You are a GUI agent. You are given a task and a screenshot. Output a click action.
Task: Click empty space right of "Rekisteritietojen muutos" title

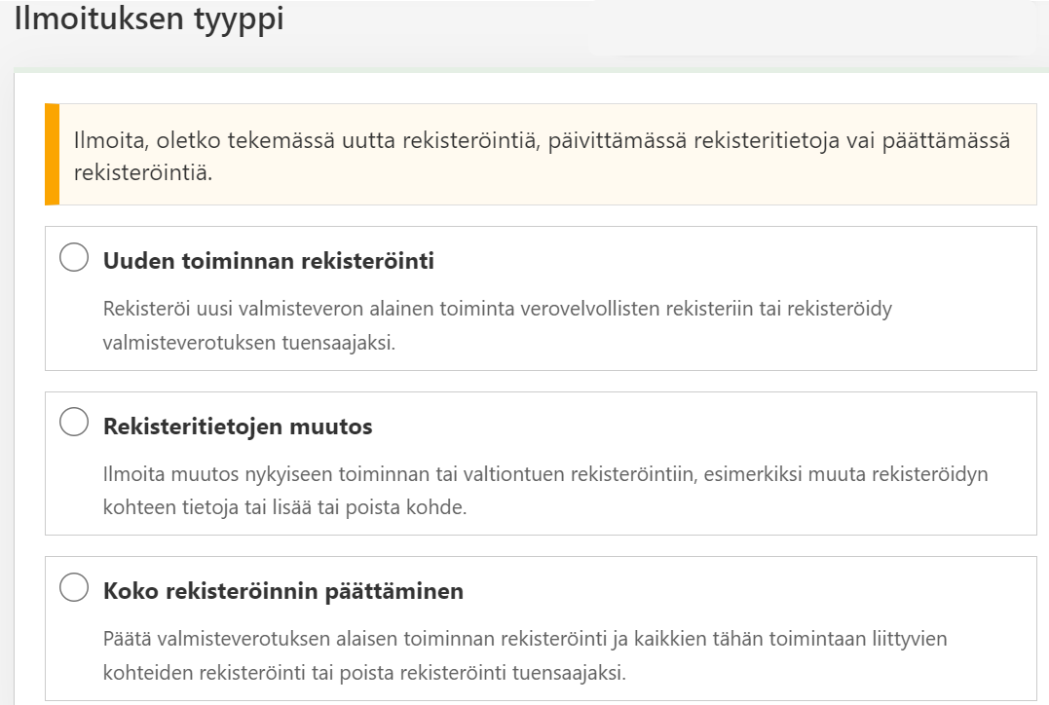pyautogui.click(x=701, y=427)
